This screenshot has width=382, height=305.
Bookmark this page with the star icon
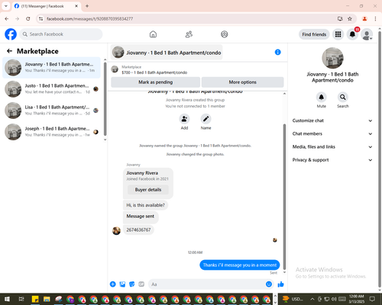[350, 19]
